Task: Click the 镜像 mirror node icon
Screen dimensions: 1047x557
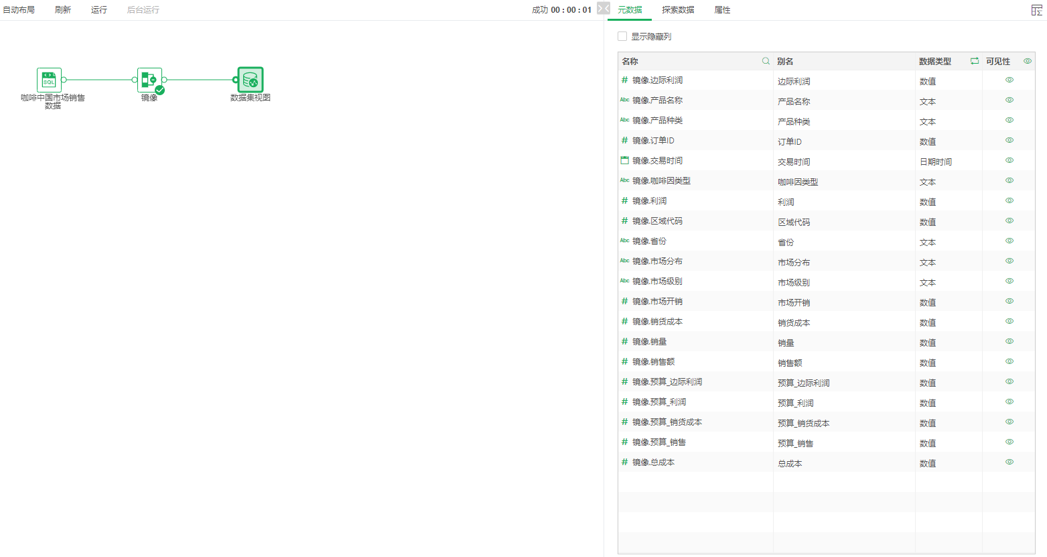Action: (x=149, y=80)
